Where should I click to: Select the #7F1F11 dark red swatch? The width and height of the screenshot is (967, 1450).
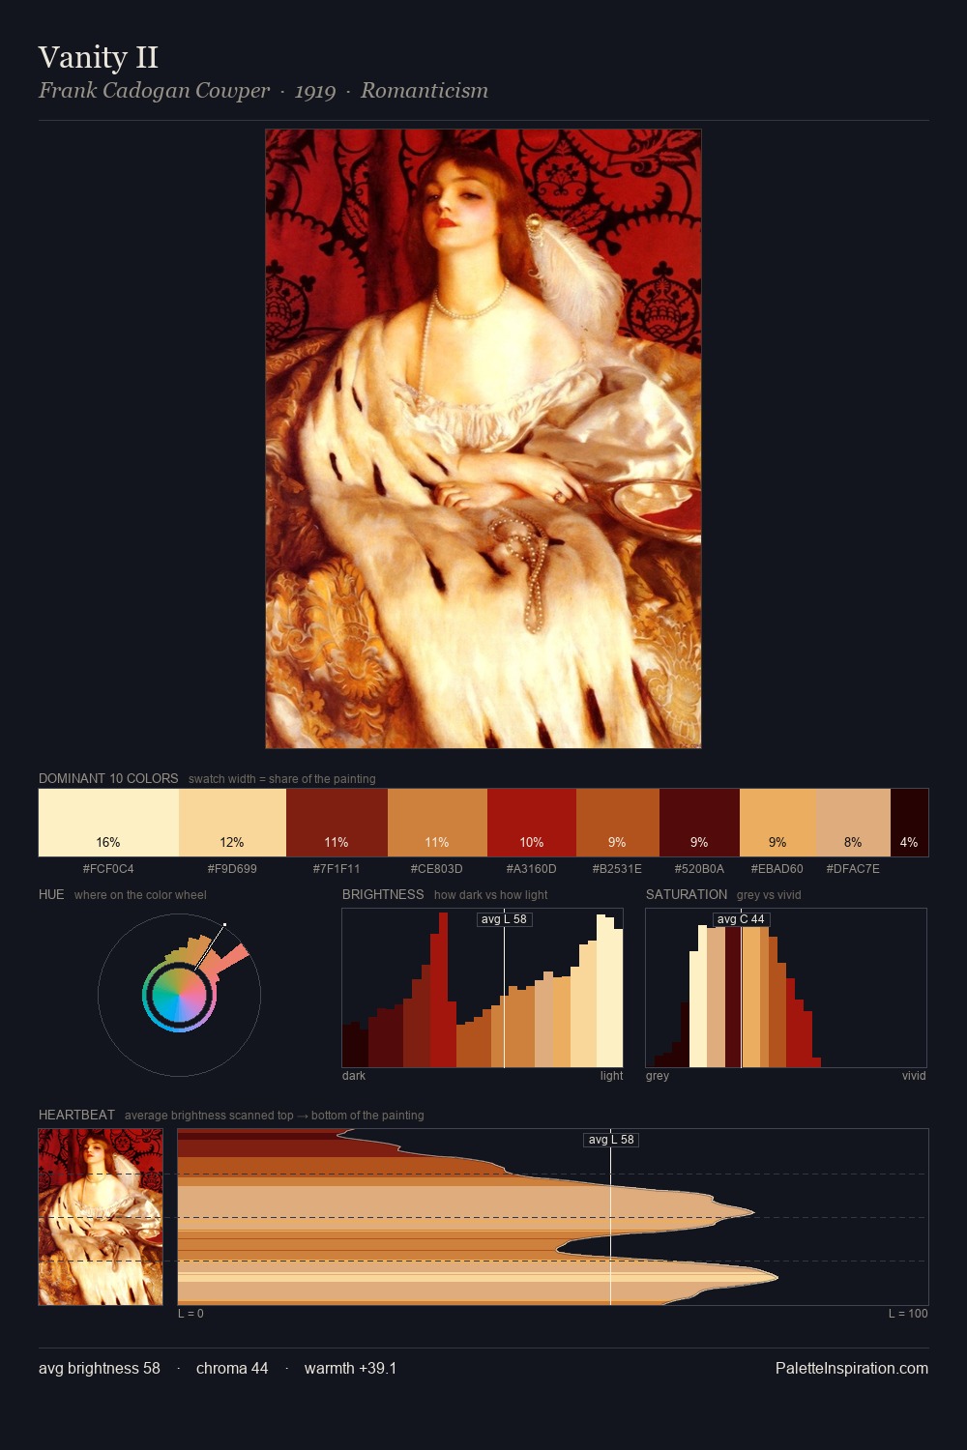337,823
